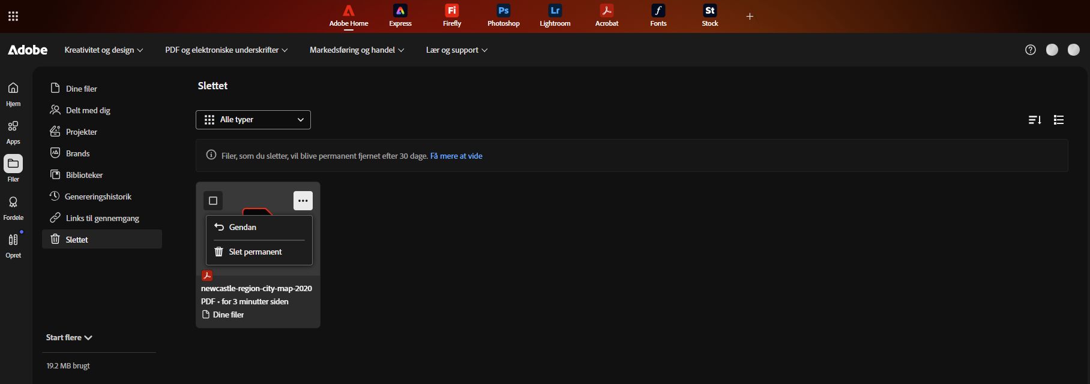The image size is (1090, 384).
Task: Follow the Få mere at vide link
Action: click(x=456, y=156)
